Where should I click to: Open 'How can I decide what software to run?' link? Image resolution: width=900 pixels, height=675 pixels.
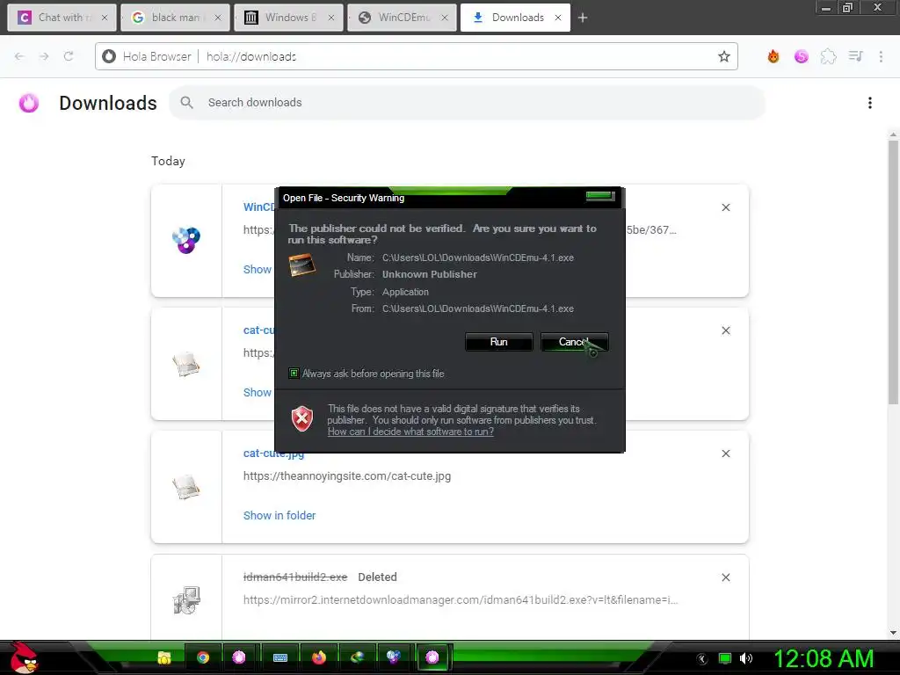(x=410, y=432)
